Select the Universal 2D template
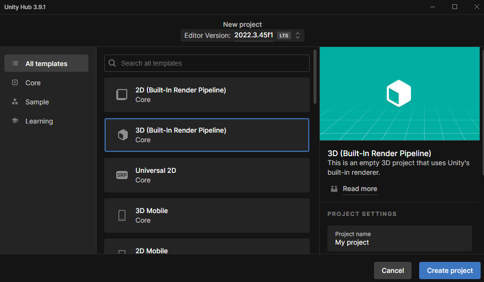 click(207, 175)
